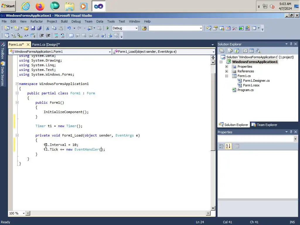The width and height of the screenshot is (300, 225).
Task: Expand the Properties node in Solution Explorer
Action: pyautogui.click(x=227, y=67)
